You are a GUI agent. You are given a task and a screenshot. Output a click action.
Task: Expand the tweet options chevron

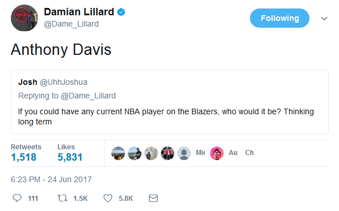pyautogui.click(x=324, y=19)
